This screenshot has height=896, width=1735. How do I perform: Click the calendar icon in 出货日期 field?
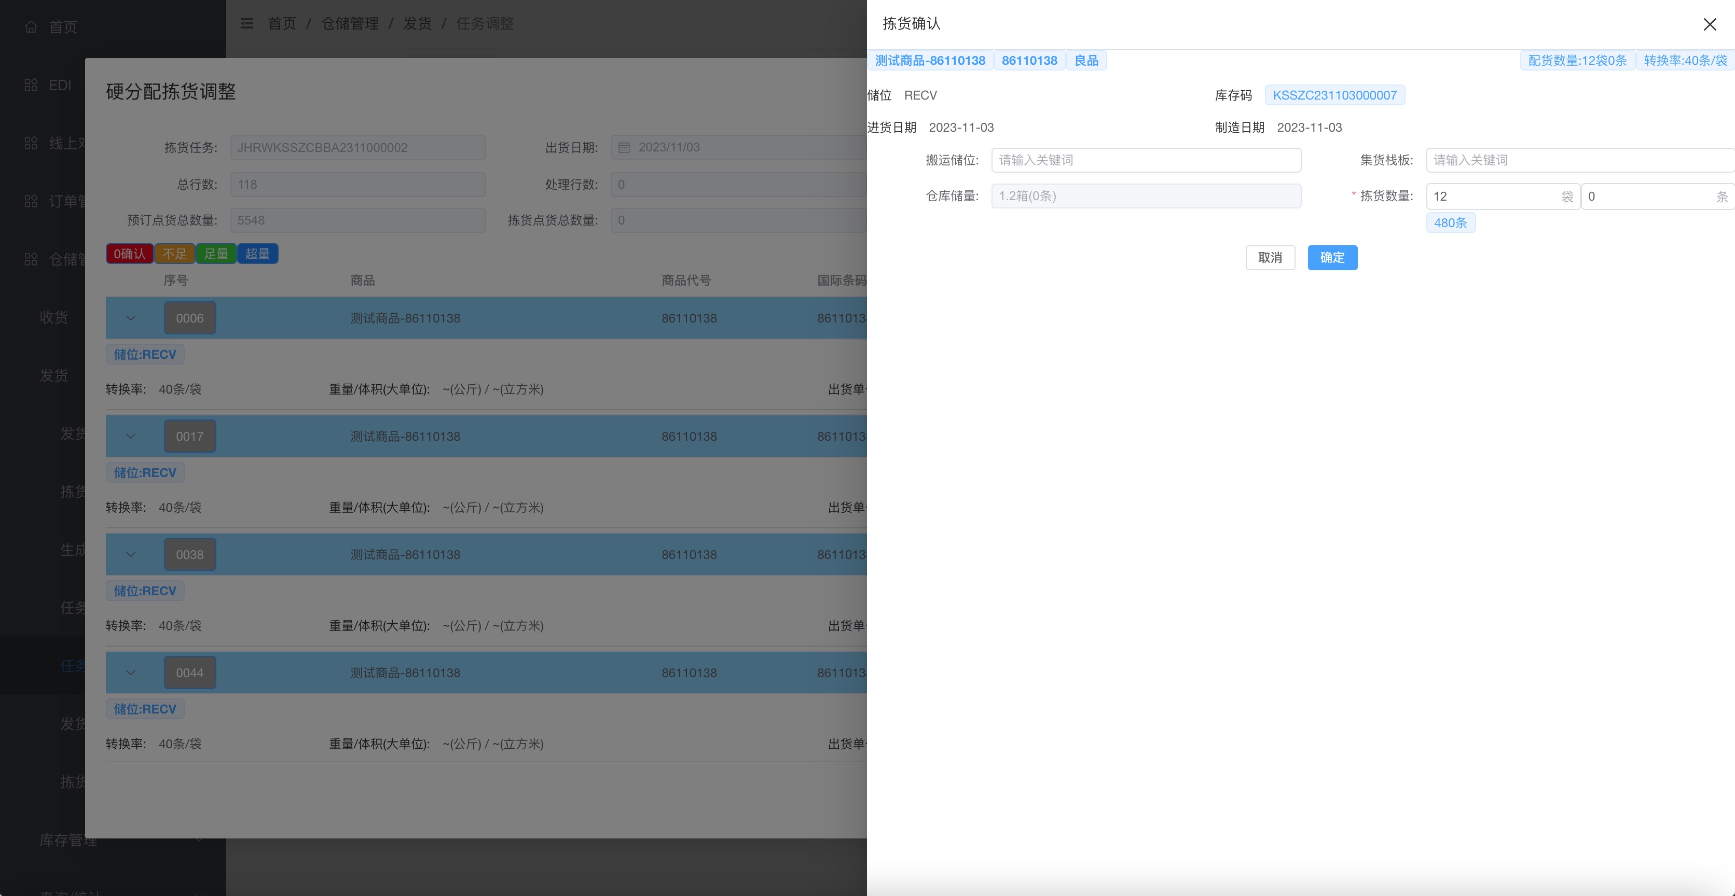click(624, 147)
